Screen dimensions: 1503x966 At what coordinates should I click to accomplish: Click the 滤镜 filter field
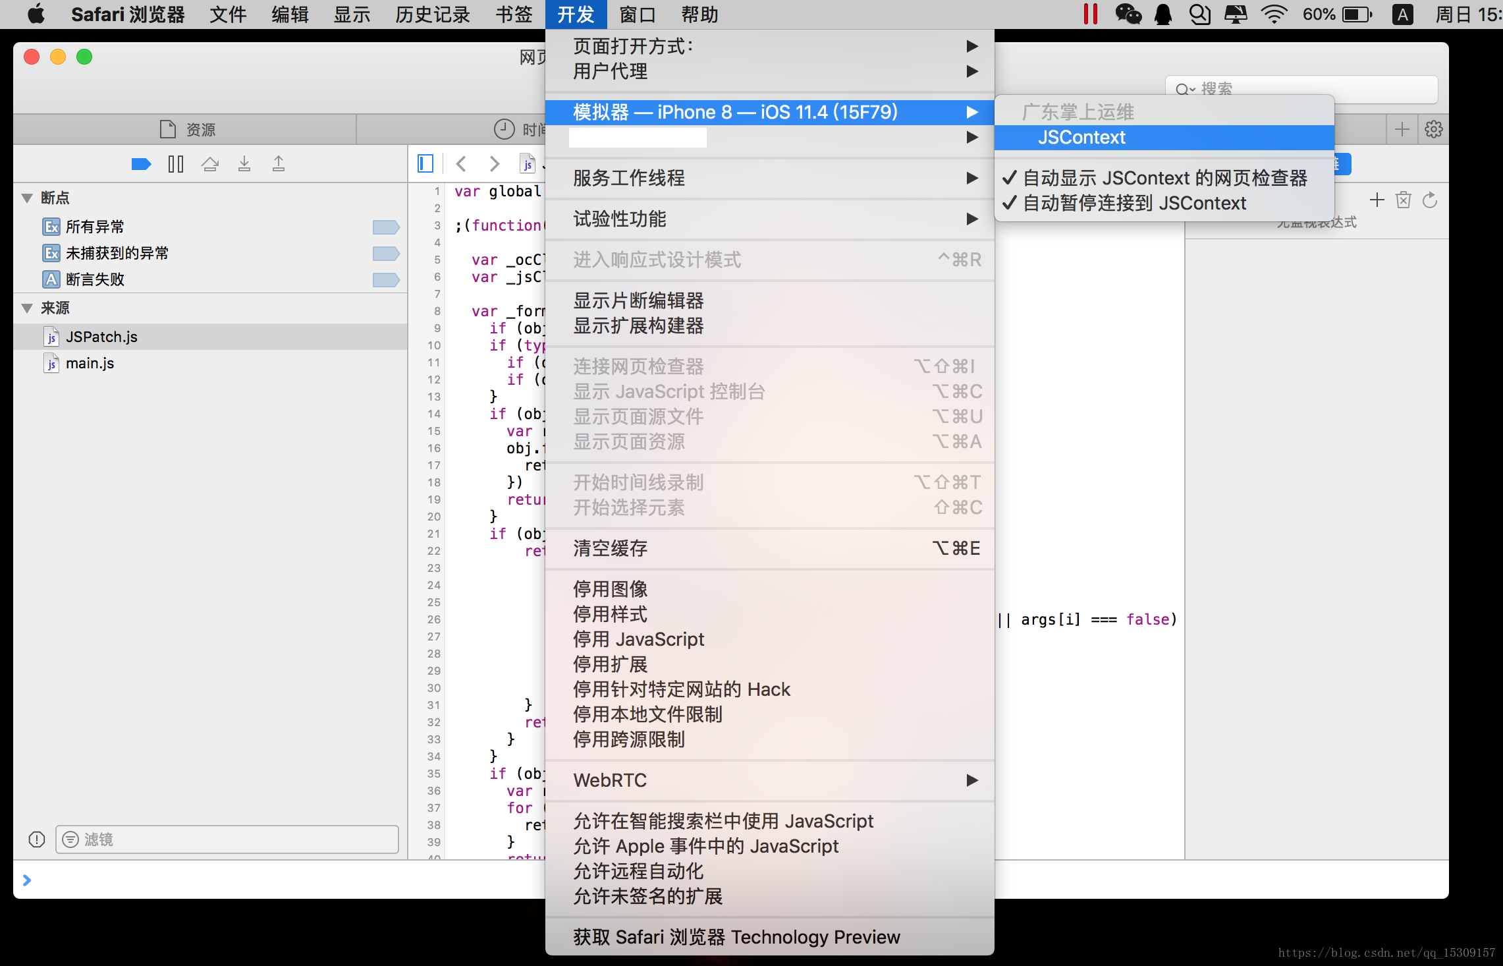point(227,839)
